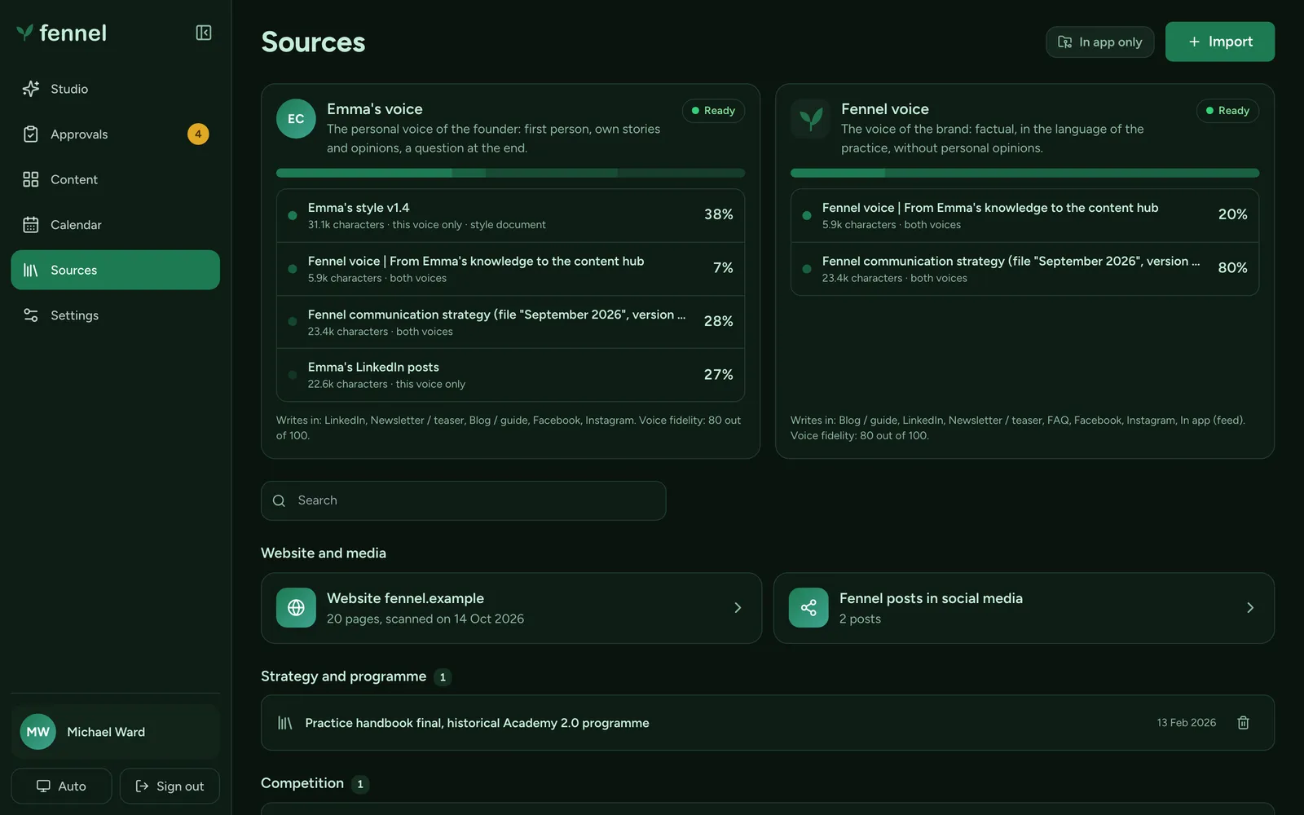1304x815 pixels.
Task: Open Emma's style v1.4 source row
Action: click(x=510, y=215)
